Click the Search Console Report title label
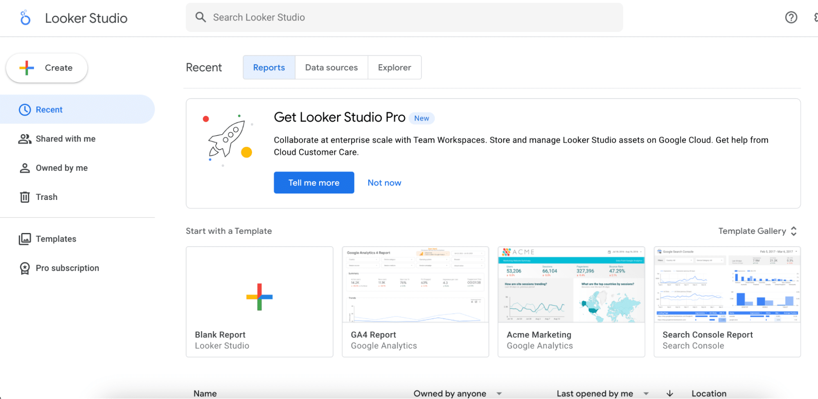This screenshot has height=399, width=818. pos(708,335)
